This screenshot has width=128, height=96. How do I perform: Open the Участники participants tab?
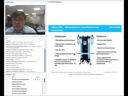[9, 74]
